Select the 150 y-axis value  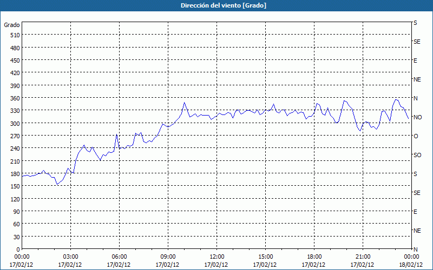click(x=15, y=186)
